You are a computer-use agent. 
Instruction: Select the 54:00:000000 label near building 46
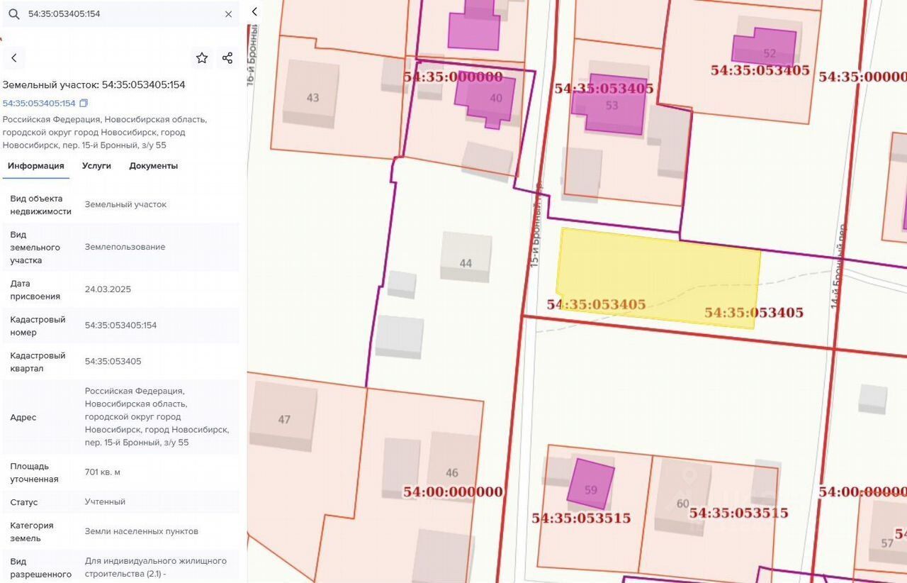tap(453, 492)
